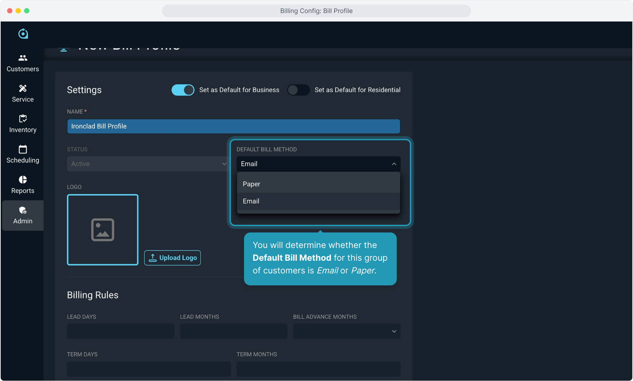Enable Set as Default for Residential toggle

click(x=298, y=90)
